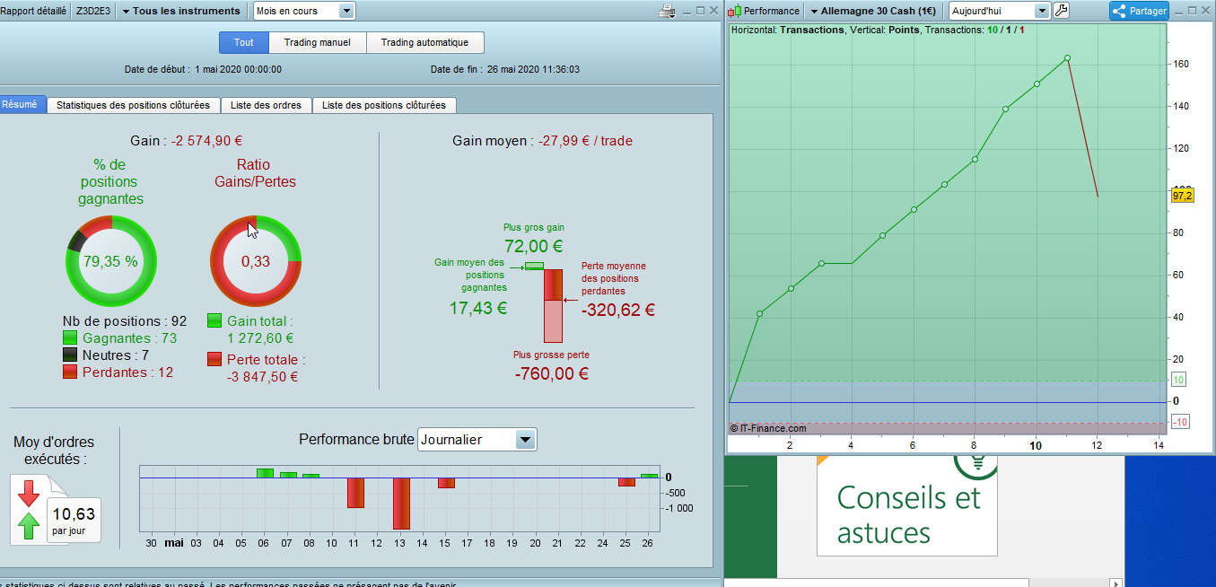Click the -320,62 € average loss value
Screen dimensions: 1216x587
[x=618, y=311]
